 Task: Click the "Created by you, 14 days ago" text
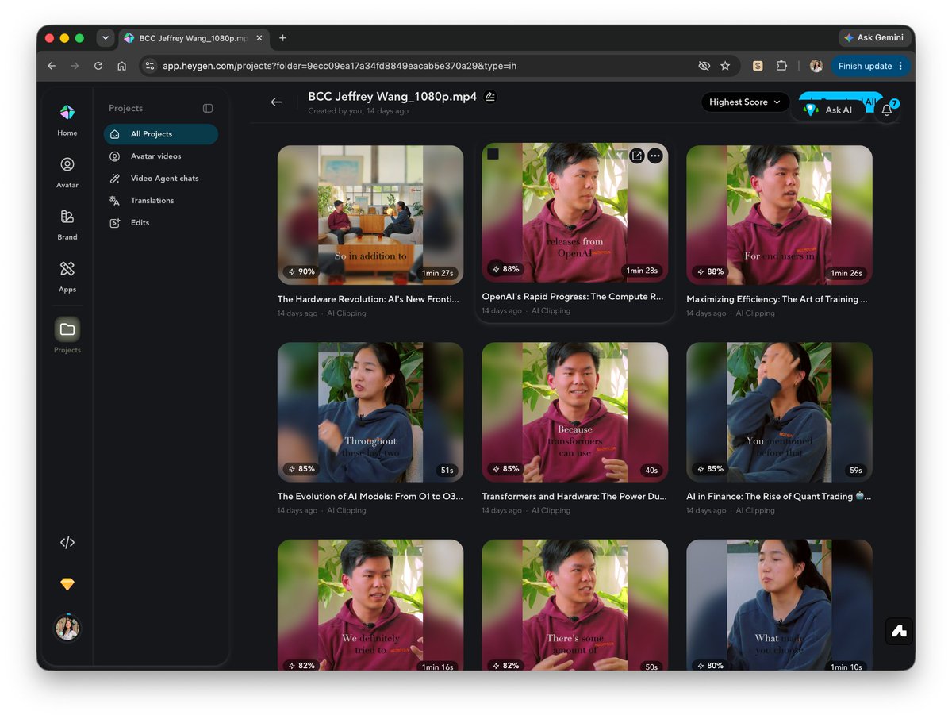pos(359,111)
